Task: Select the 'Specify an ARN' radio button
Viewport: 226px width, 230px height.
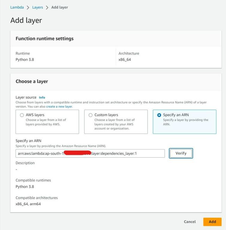Action: point(159,115)
